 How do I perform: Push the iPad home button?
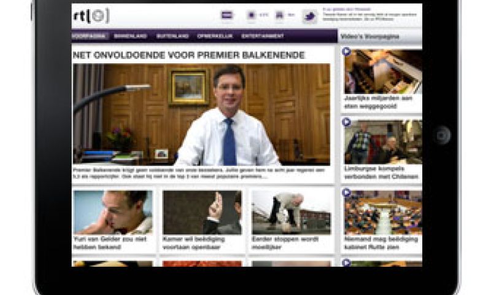441,135
